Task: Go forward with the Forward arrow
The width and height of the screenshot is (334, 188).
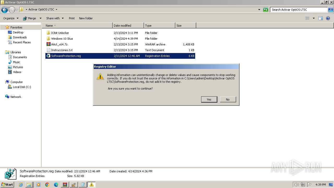Action: pos(12,10)
